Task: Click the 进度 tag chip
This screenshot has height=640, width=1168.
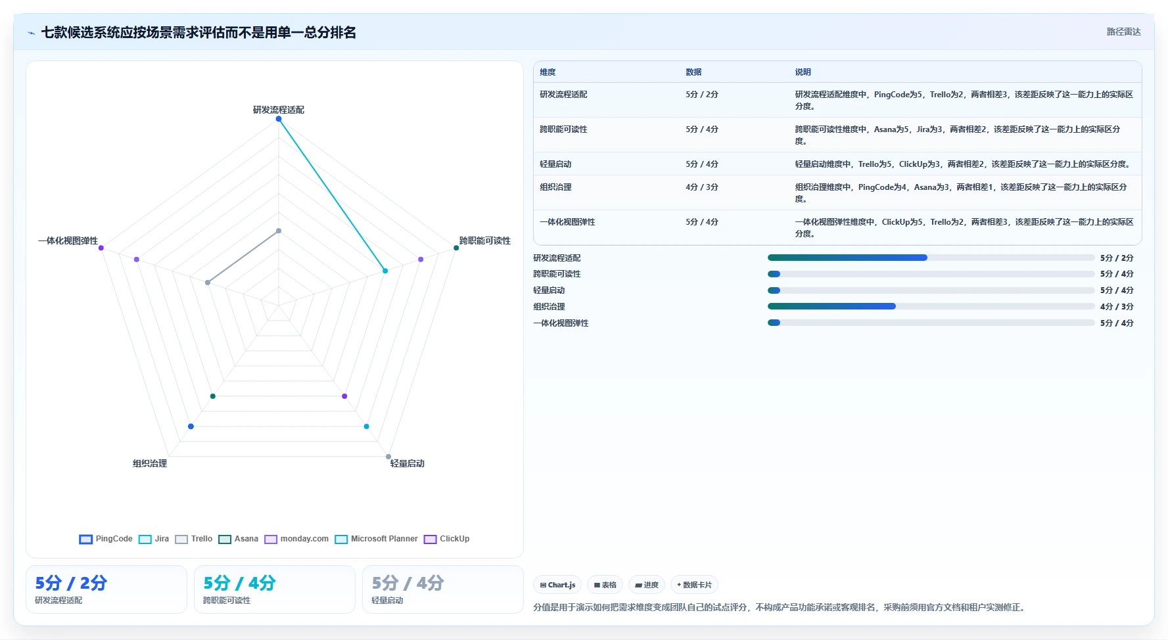Action: (x=647, y=585)
